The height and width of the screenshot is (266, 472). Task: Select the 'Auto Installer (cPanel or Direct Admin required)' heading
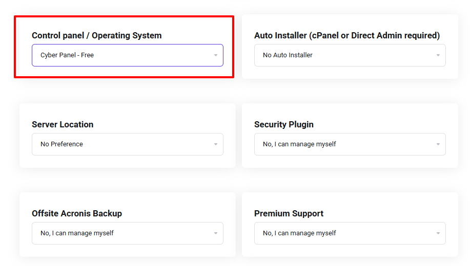point(347,35)
